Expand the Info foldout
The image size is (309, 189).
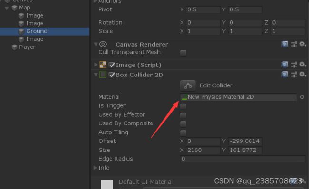(95, 168)
